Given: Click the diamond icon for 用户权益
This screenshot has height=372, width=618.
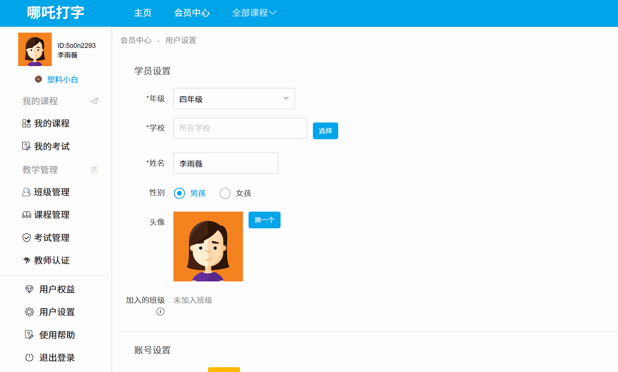Looking at the screenshot, I should click(29, 289).
